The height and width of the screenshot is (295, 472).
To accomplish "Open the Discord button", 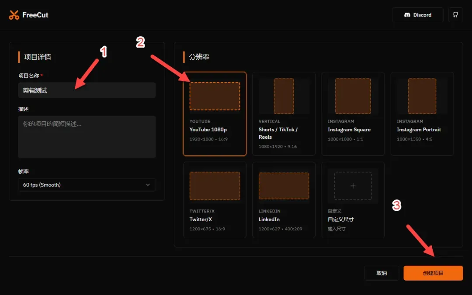I will pos(417,15).
